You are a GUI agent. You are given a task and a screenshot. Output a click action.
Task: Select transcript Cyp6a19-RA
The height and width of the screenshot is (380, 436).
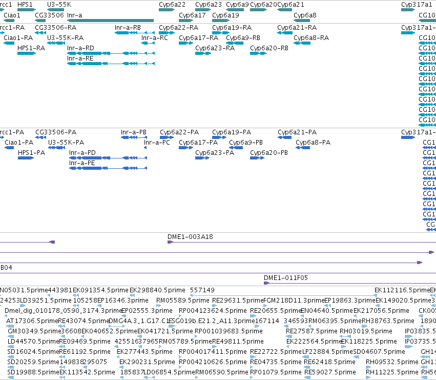coord(221,33)
